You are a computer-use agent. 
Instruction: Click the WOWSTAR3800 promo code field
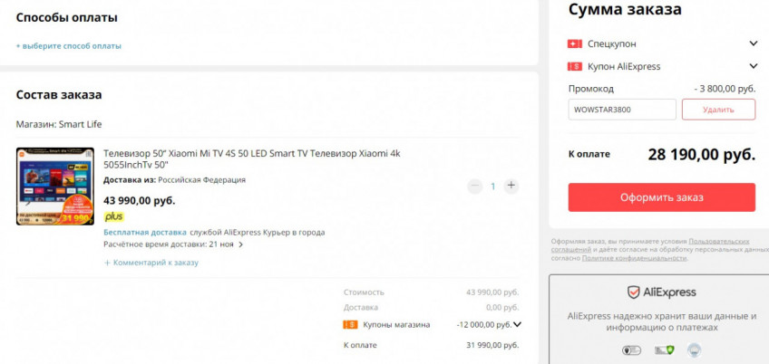pos(622,110)
